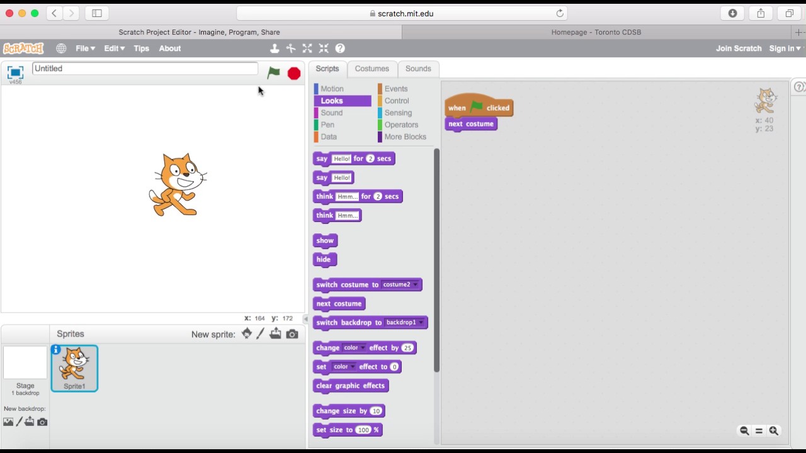Screen dimensions: 806x453
Task: Select the Sprite1 thumbnail
Action: (x=74, y=368)
